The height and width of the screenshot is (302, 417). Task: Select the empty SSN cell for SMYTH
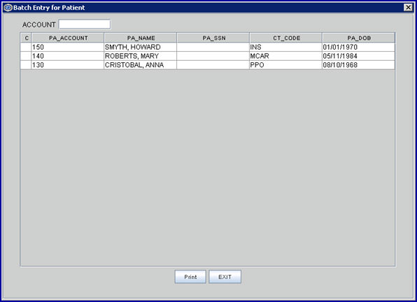click(213, 47)
